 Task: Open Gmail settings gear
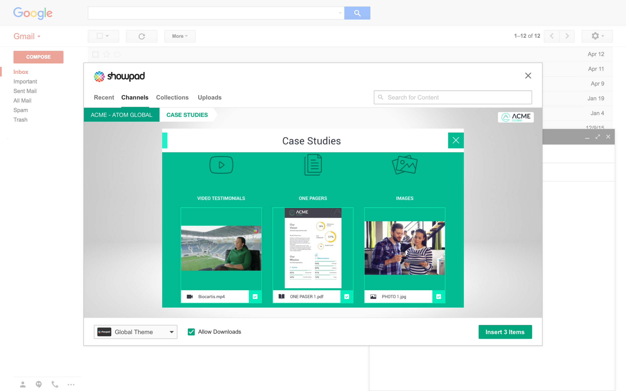point(596,36)
